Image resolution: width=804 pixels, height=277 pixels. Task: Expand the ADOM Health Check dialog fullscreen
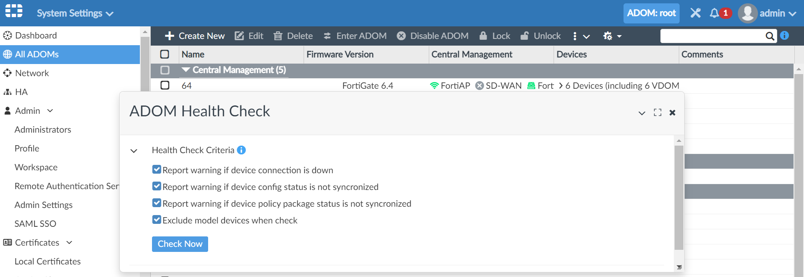[657, 113]
